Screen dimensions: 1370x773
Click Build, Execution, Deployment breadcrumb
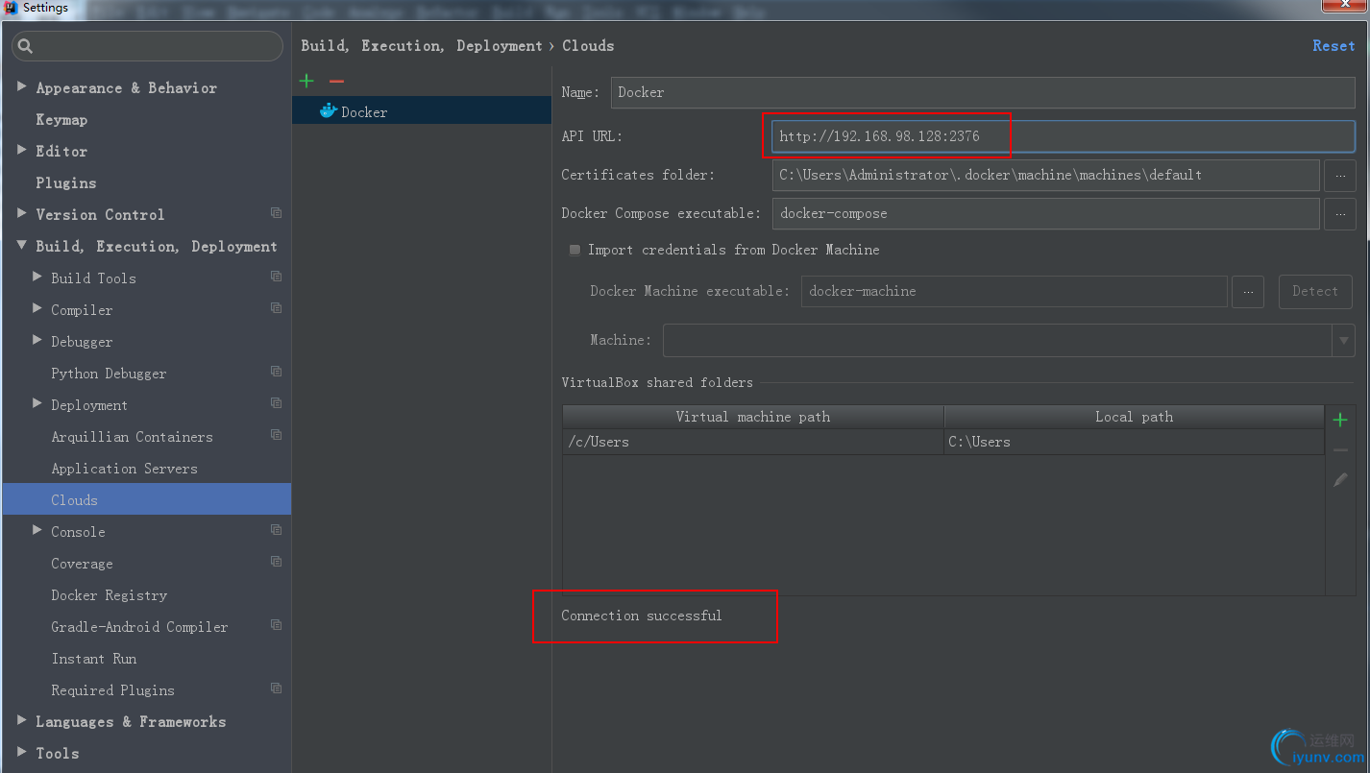tap(422, 46)
